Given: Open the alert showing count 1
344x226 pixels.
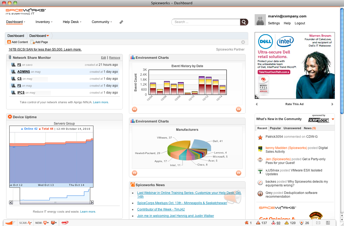Looking at the screenshot, I should (248, 223).
